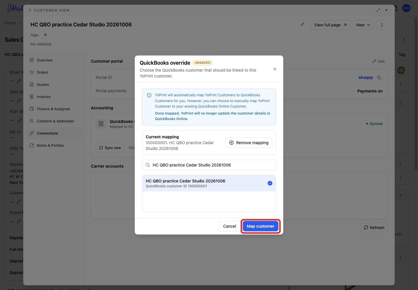Click the Synced status label

coord(374,124)
